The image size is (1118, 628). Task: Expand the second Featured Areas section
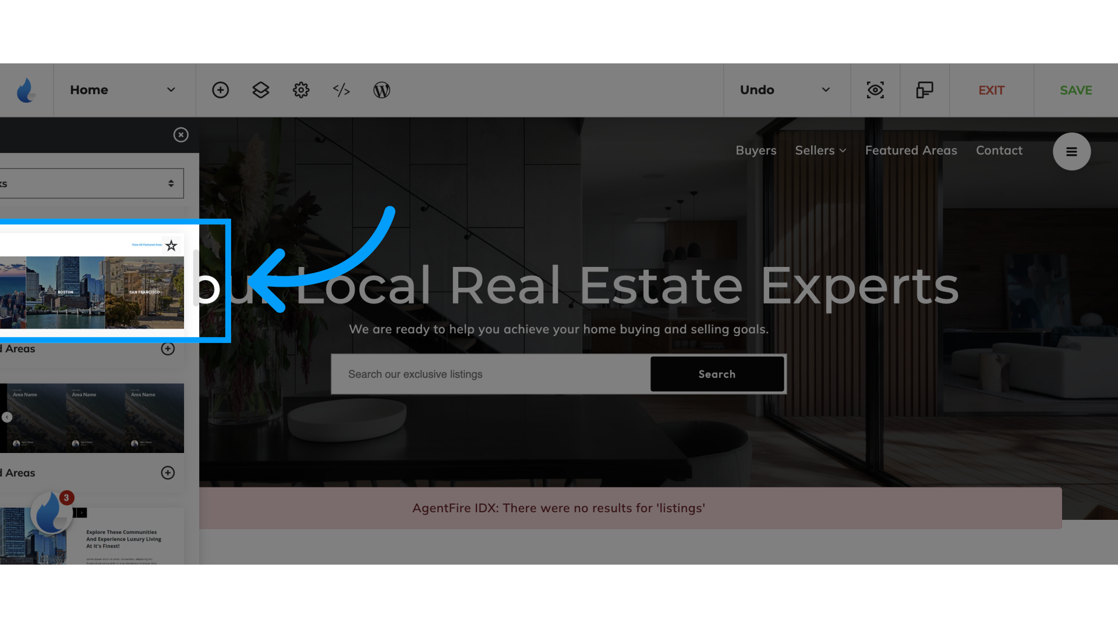[167, 472]
